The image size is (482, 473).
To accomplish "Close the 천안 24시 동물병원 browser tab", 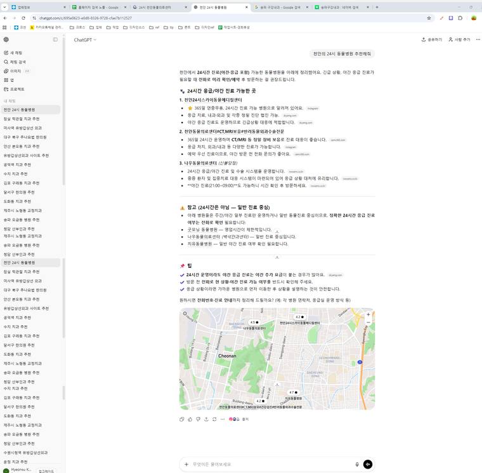I will pos(246,7).
